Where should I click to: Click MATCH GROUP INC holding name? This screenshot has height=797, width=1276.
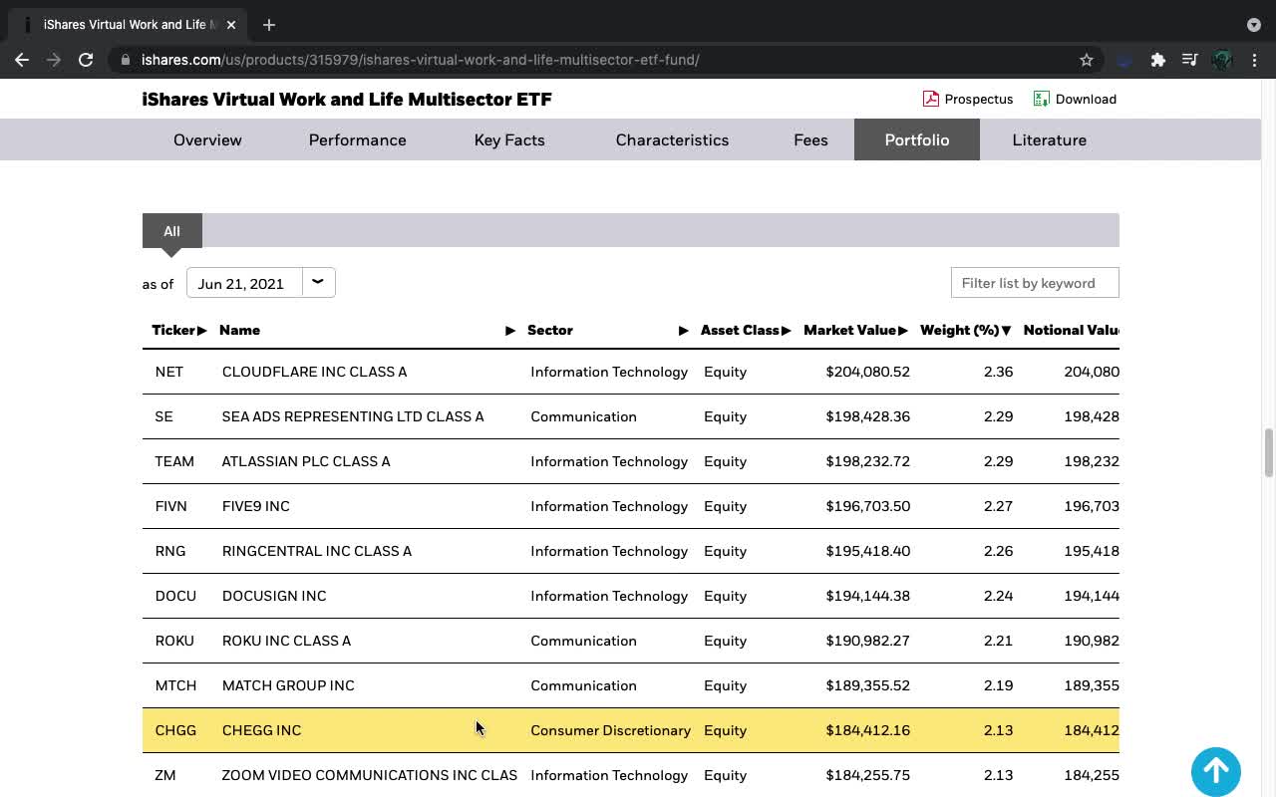point(288,685)
